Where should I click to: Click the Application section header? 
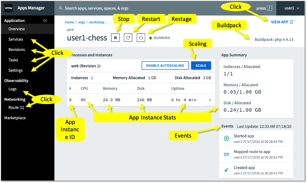14,21
